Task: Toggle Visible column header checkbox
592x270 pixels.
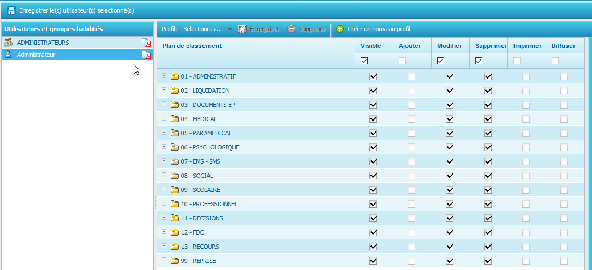Action: 364,61
